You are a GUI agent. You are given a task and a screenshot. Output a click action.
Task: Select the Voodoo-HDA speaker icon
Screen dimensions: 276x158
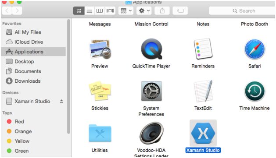[151, 133]
